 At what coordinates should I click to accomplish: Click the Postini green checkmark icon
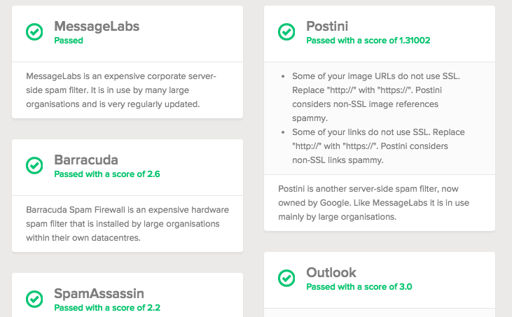(286, 32)
